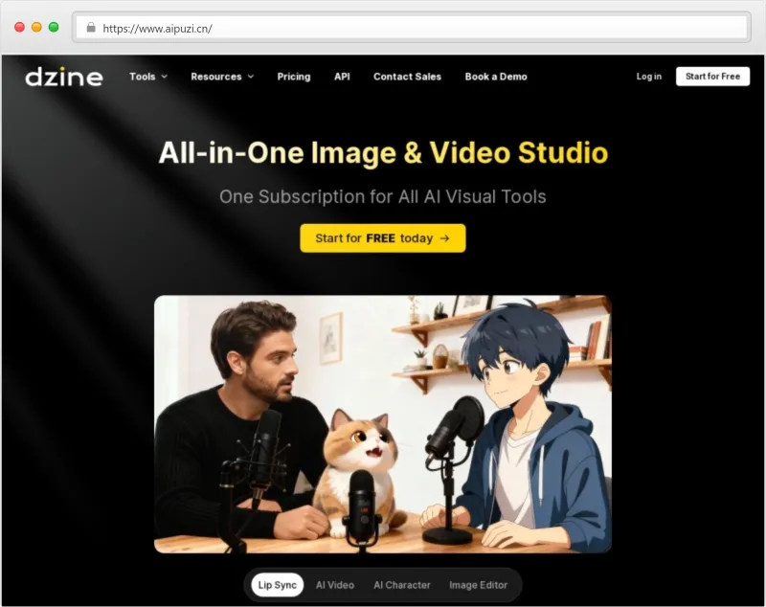Click the red close window button
Image resolution: width=766 pixels, height=607 pixels.
pyautogui.click(x=19, y=27)
